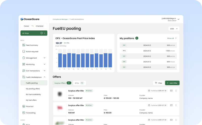Switch role to Charterer
The image size is (202, 125).
[x=39, y=26]
